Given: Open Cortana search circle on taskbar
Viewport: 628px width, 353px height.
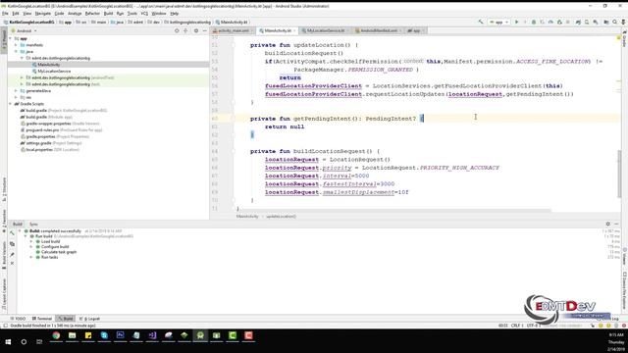Looking at the screenshot, I should point(24,342).
